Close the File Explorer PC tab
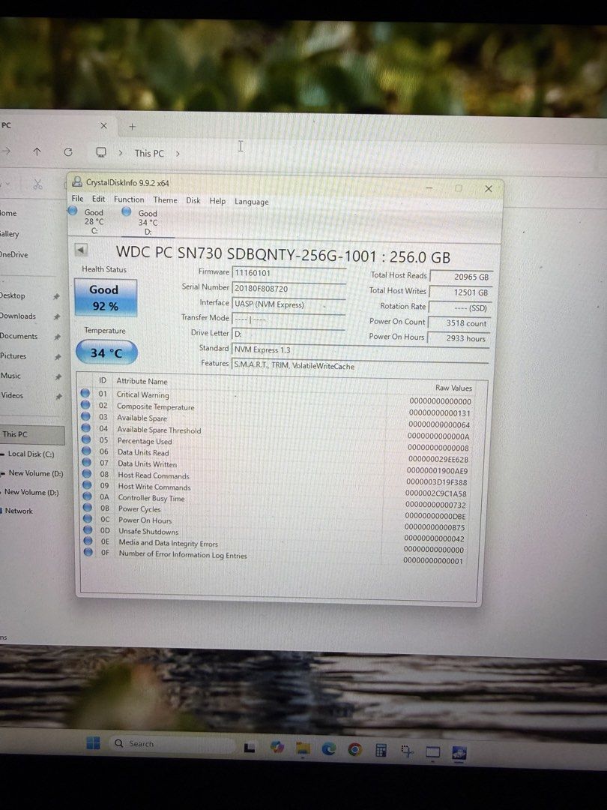 coord(103,125)
